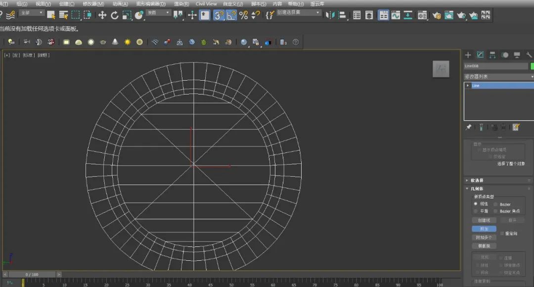Click the 附加多个 (Attach Multiple) button
Screen dimensions: 534x287
pyautogui.click(x=484, y=238)
